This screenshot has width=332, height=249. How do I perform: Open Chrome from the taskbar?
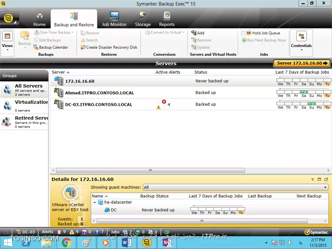tap(67, 243)
